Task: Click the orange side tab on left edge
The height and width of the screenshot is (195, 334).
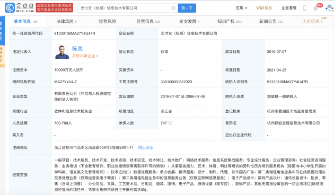Action: click(2, 56)
